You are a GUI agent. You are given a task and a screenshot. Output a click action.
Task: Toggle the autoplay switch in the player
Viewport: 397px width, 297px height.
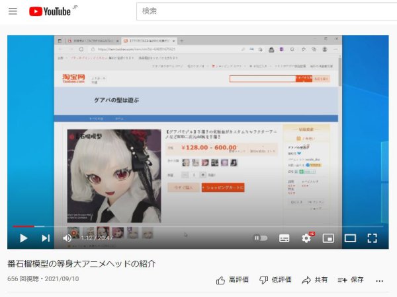tap(261, 238)
